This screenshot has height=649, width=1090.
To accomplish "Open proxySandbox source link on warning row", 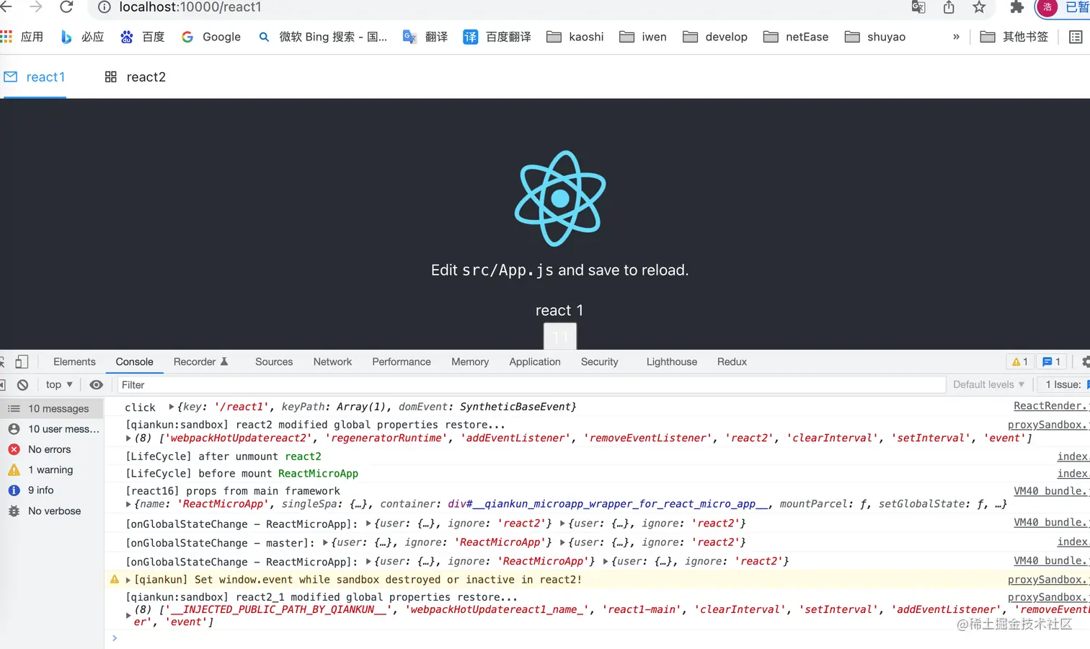I will point(1048,580).
